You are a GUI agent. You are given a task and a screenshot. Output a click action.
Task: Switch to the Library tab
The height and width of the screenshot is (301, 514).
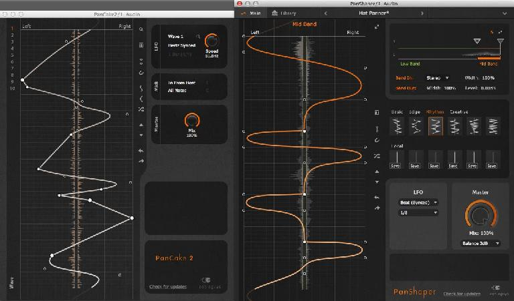tap(284, 13)
